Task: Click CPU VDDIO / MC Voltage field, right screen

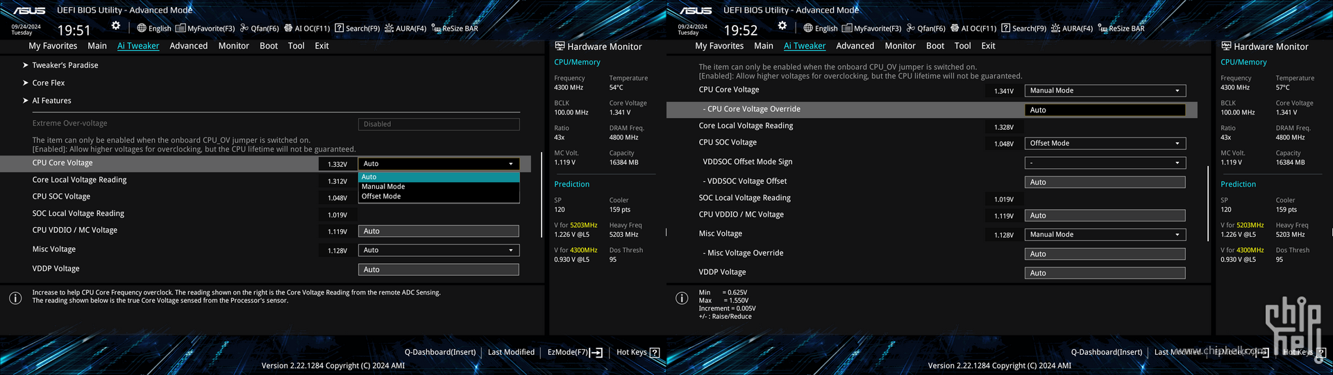Action: 1105,216
